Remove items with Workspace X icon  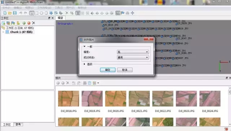(x=34, y=23)
